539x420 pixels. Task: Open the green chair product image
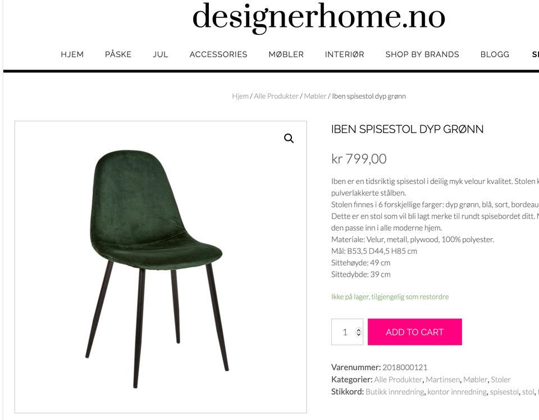pyautogui.click(x=157, y=269)
